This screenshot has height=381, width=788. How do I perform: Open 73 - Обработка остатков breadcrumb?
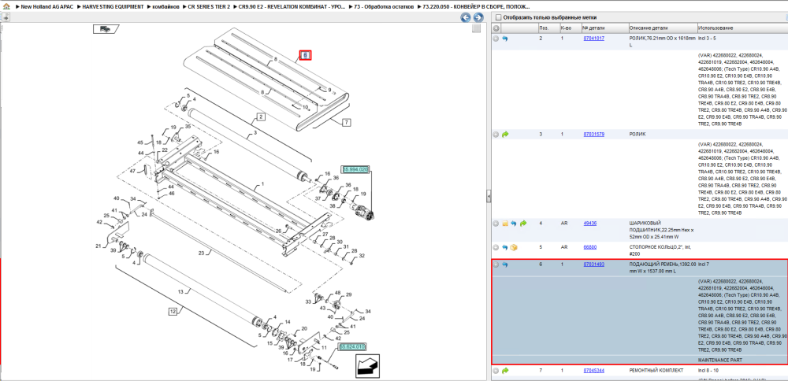385,7
